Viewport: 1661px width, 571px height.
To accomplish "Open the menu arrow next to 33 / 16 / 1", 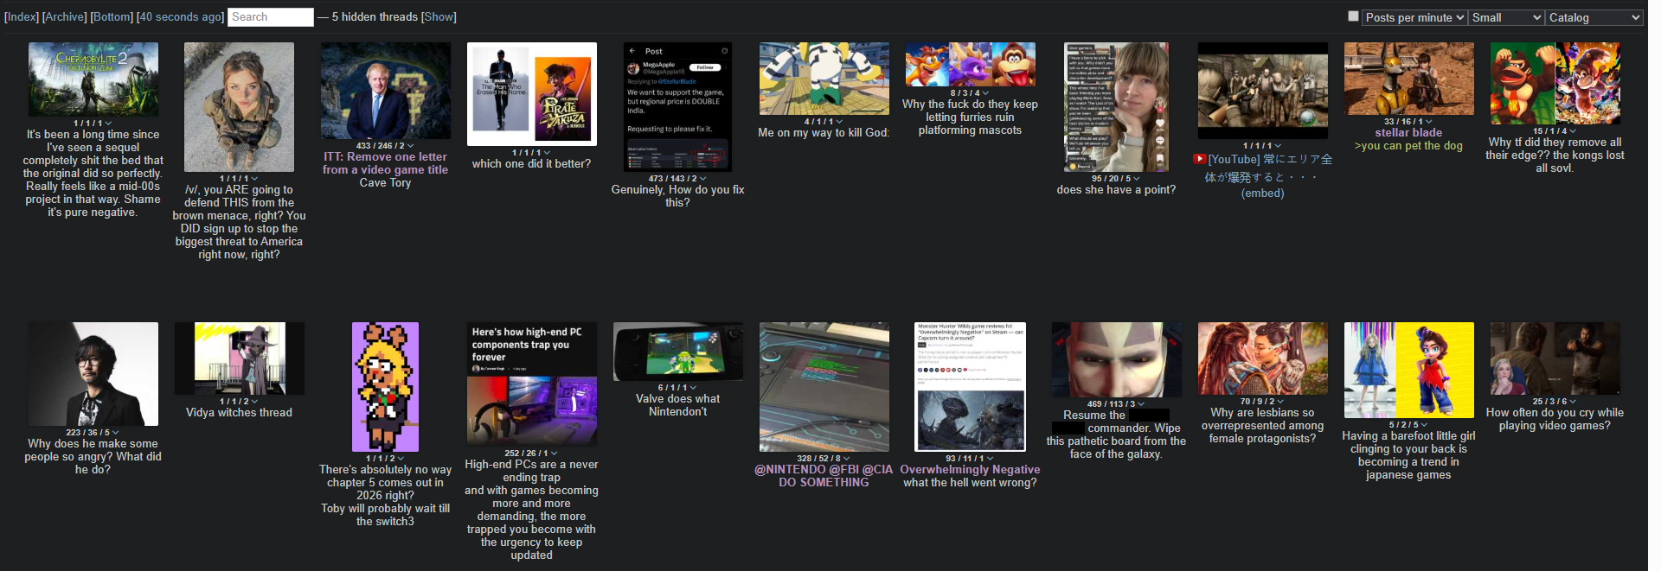I will (1429, 122).
